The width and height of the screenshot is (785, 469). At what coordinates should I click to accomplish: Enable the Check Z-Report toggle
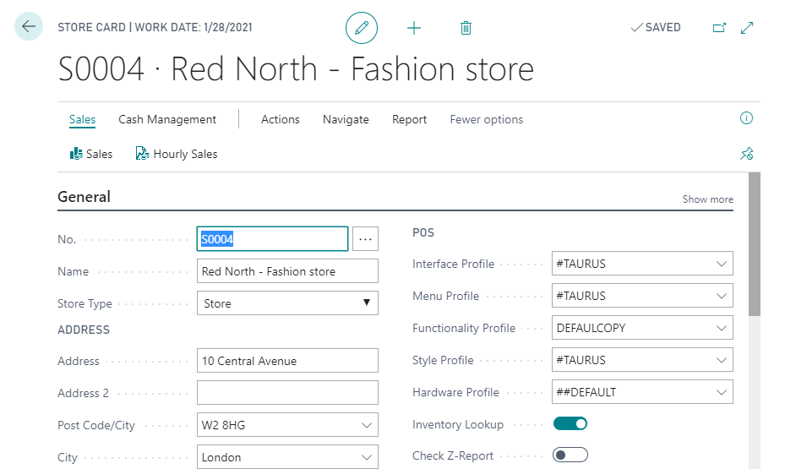570,455
